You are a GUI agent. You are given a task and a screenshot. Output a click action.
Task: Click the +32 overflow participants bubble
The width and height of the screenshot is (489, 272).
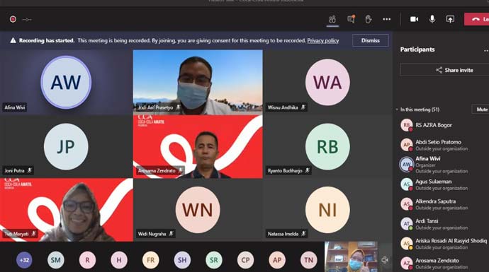click(x=24, y=260)
